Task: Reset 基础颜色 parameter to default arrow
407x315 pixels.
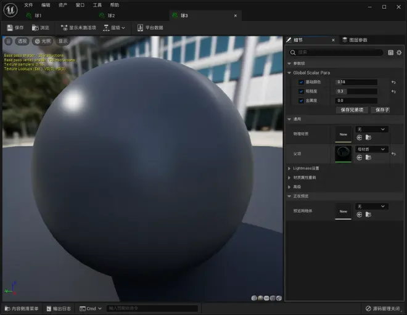Action: pos(393,82)
